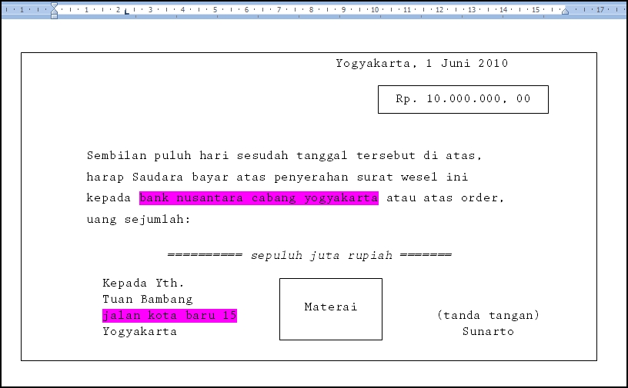Click the 'Materai' box
628x388 pixels.
[331, 309]
